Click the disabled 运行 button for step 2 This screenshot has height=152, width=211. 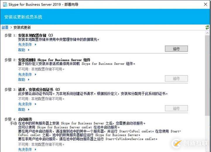[176, 78]
